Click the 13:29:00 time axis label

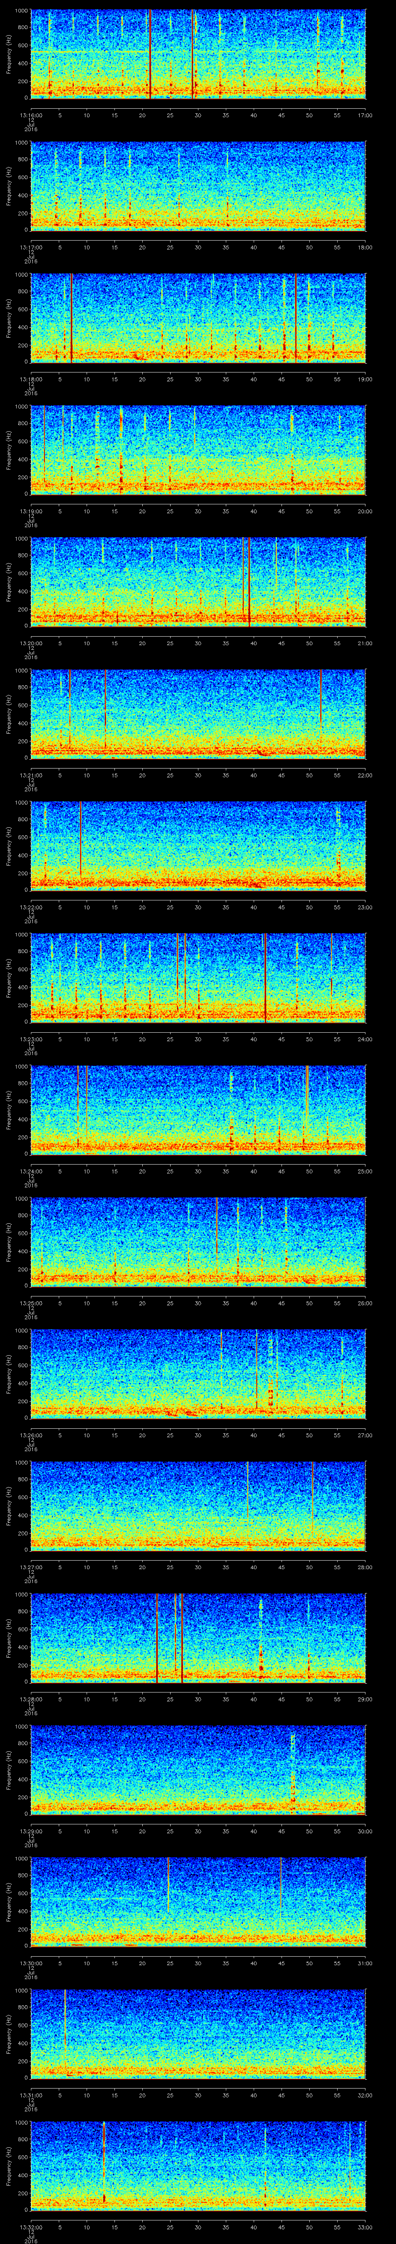[x=31, y=1831]
